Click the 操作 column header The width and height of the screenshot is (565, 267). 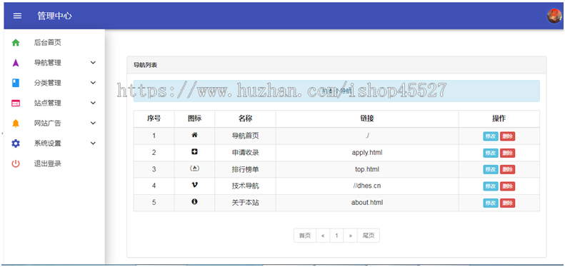pos(499,119)
